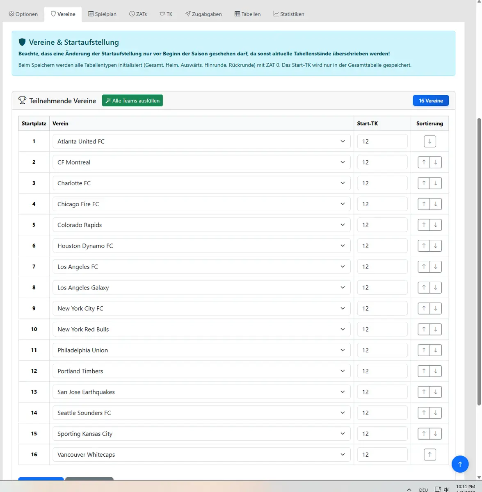The image size is (482, 492).
Task: Move Sporting Kansas City down one place
Action: pyautogui.click(x=436, y=433)
